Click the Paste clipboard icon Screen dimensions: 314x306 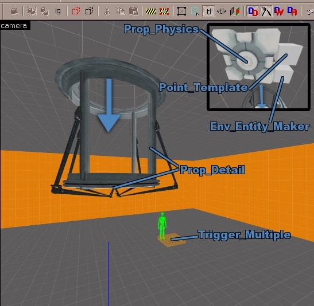pos(134,11)
